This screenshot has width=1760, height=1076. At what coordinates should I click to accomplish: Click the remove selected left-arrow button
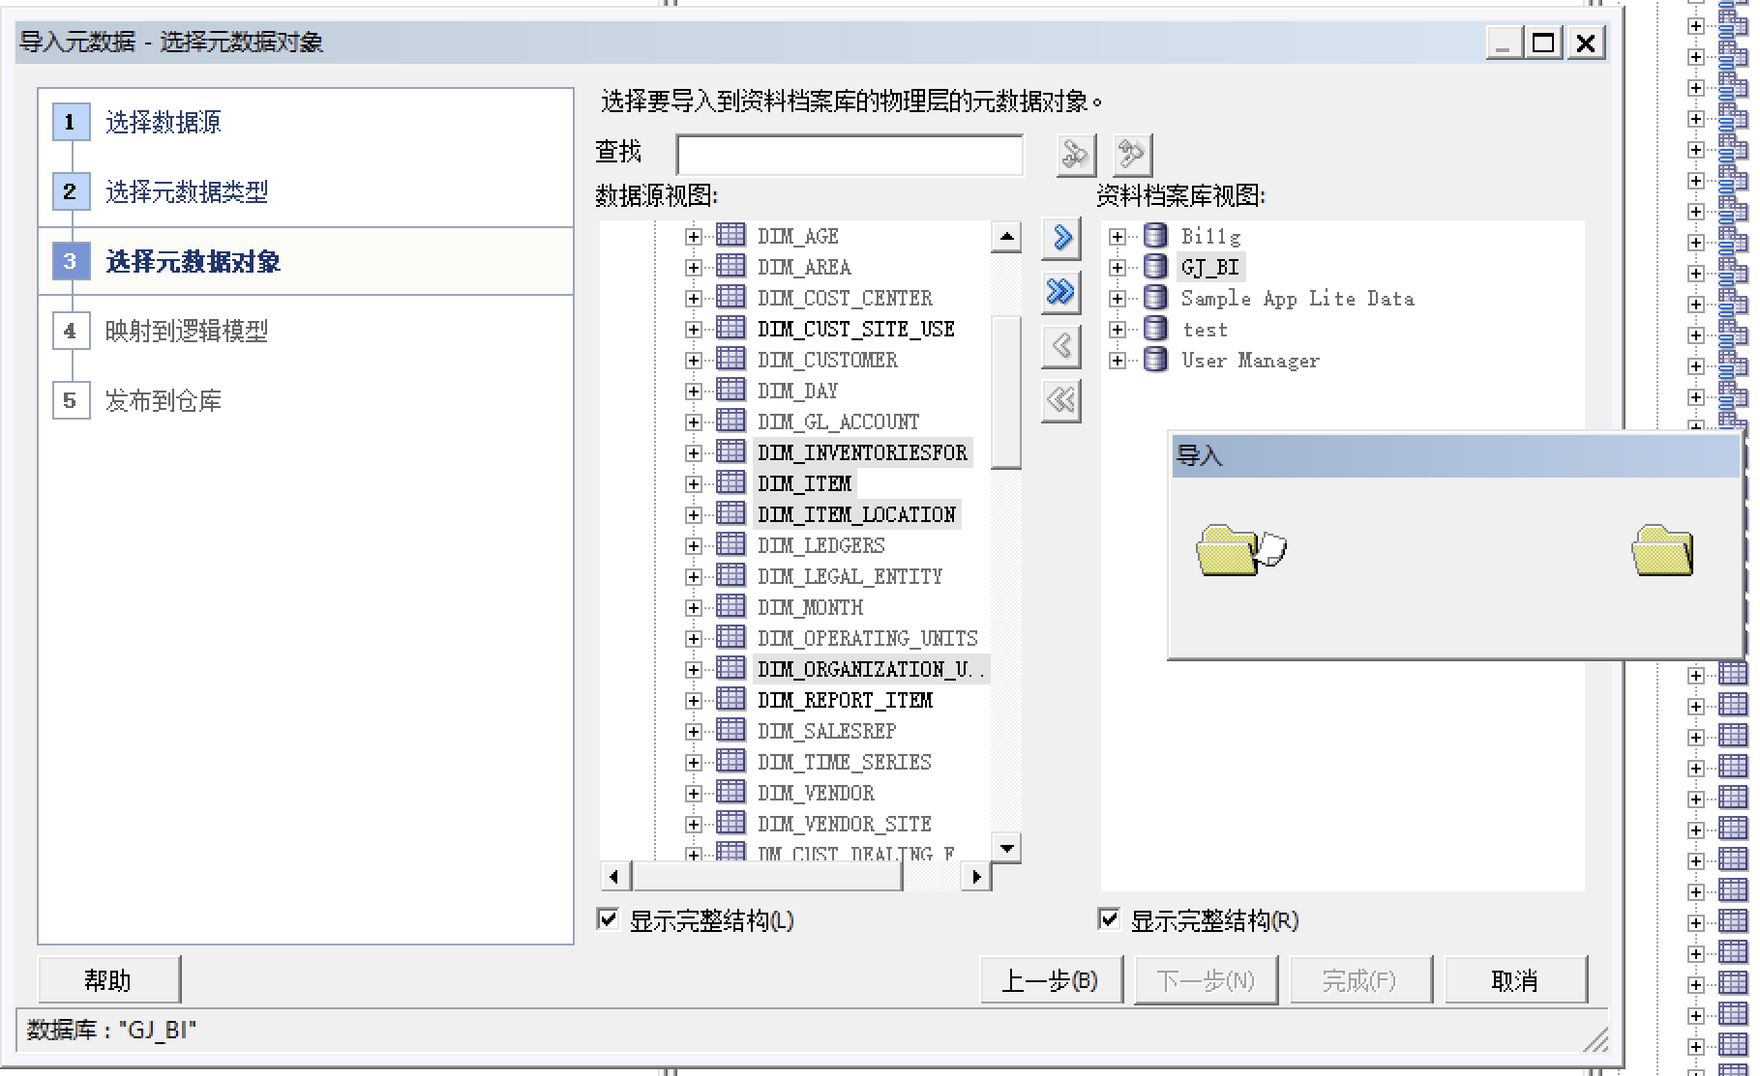[x=1061, y=346]
